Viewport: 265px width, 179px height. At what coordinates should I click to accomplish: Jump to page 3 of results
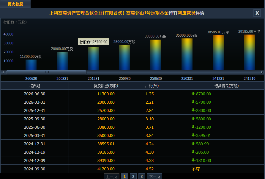pos(142,176)
